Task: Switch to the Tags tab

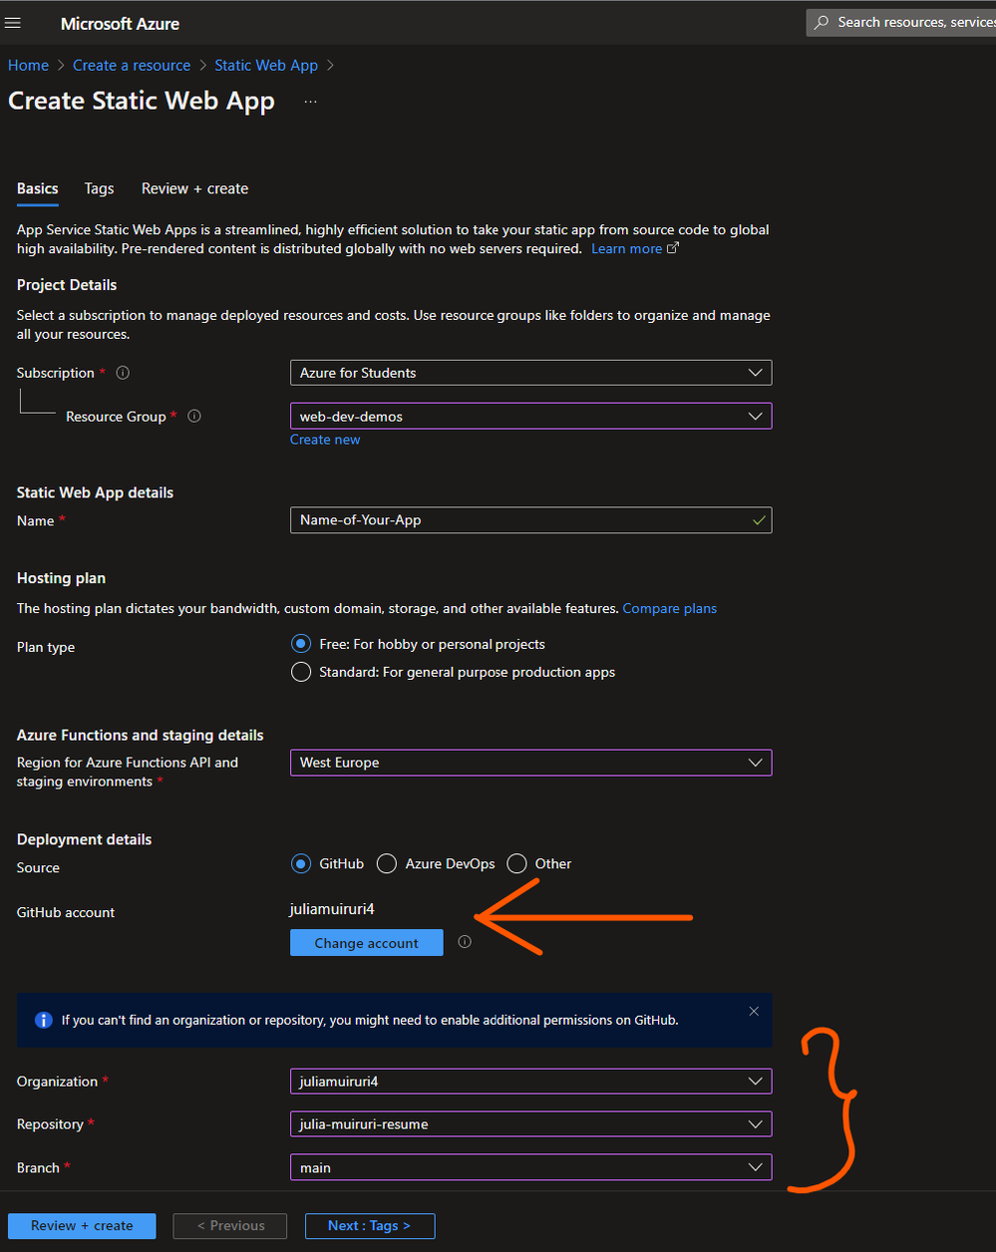Action: point(99,188)
